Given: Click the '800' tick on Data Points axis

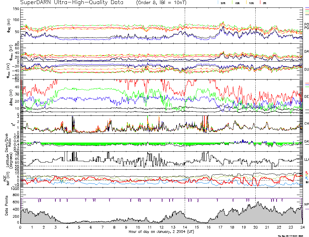Looking at the screenshot, I should pyautogui.click(x=16, y=195).
